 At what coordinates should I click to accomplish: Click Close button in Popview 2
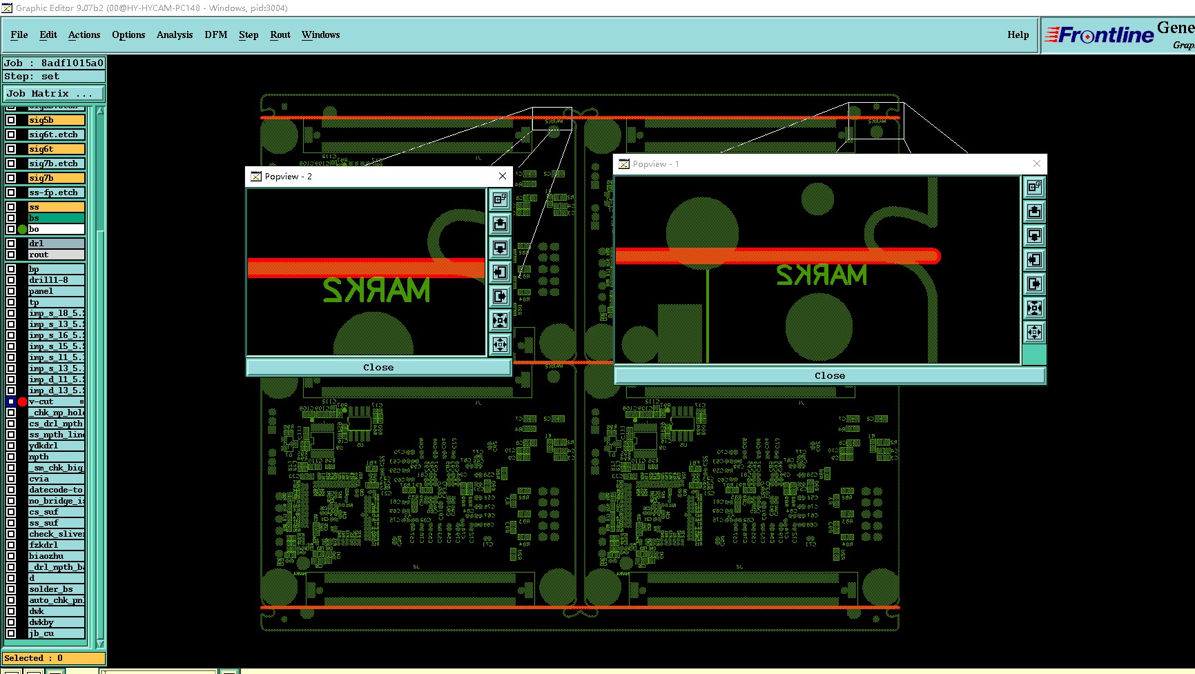[378, 367]
